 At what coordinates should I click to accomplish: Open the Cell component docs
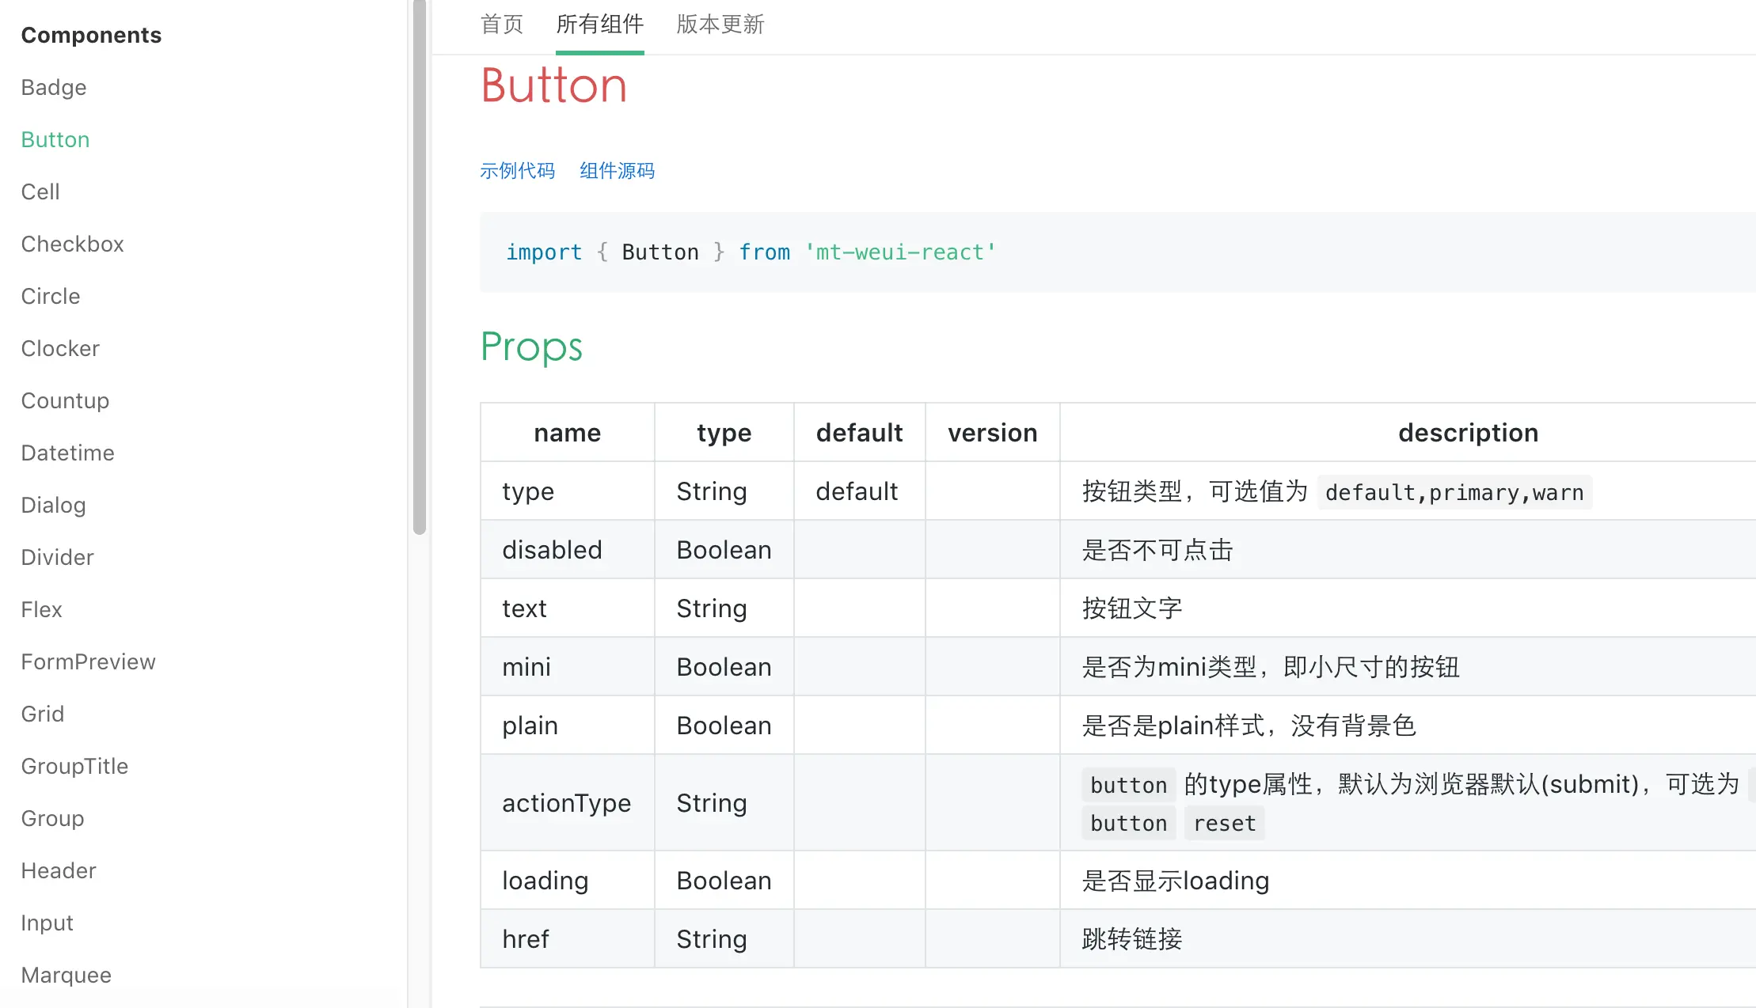point(40,191)
